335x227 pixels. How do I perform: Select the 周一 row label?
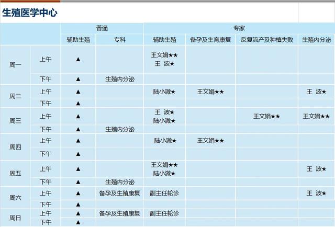(15, 65)
